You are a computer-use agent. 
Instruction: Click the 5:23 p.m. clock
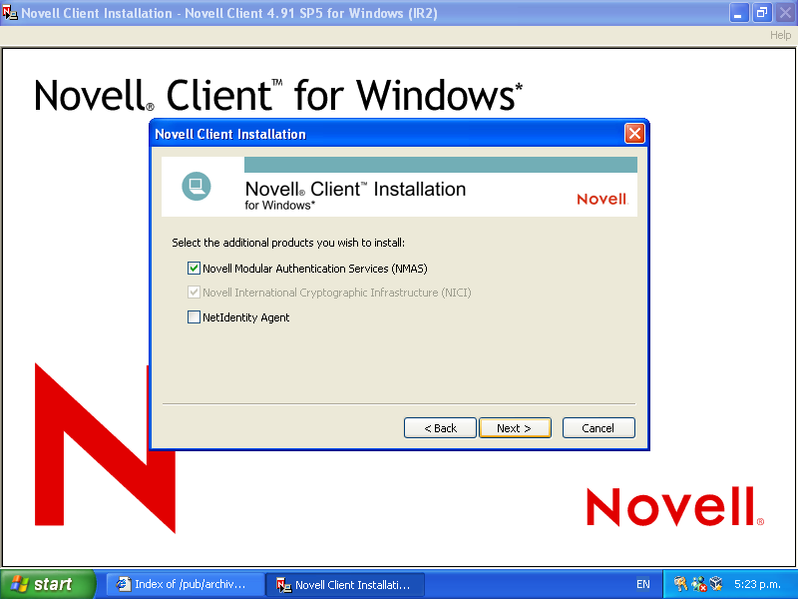tap(758, 584)
